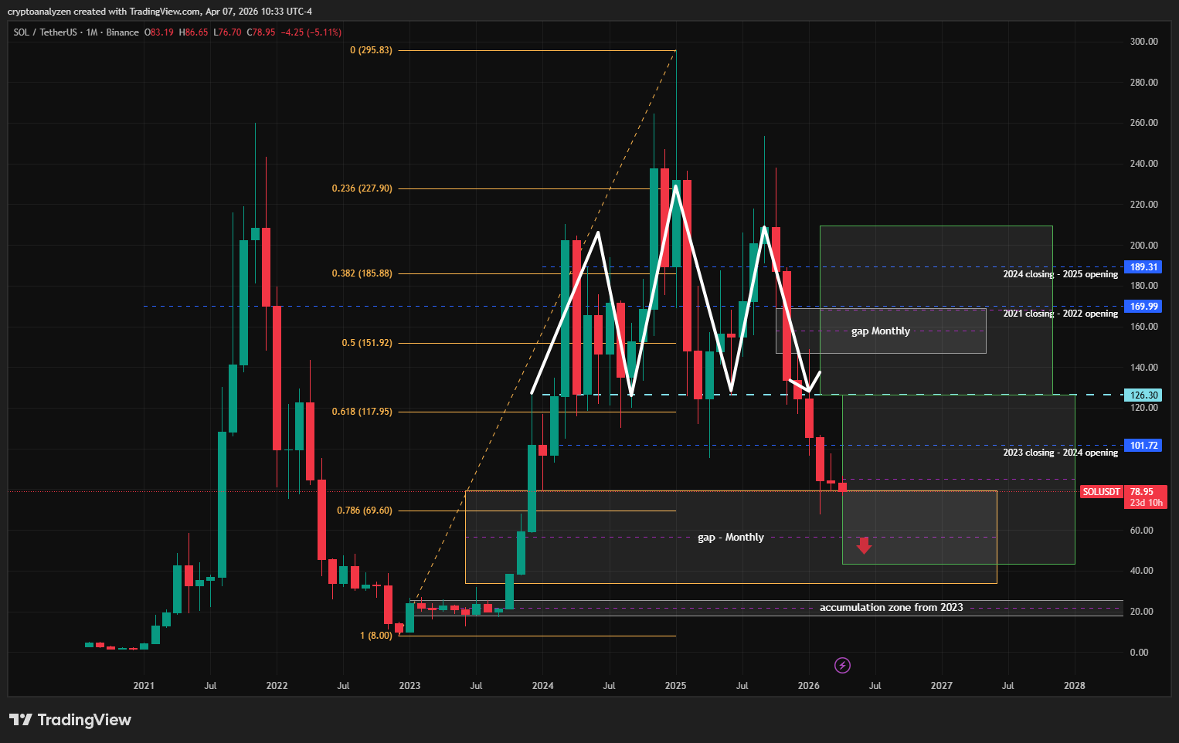Image resolution: width=1179 pixels, height=743 pixels.
Task: Select the 169.99 price axis label
Action: tap(1143, 307)
